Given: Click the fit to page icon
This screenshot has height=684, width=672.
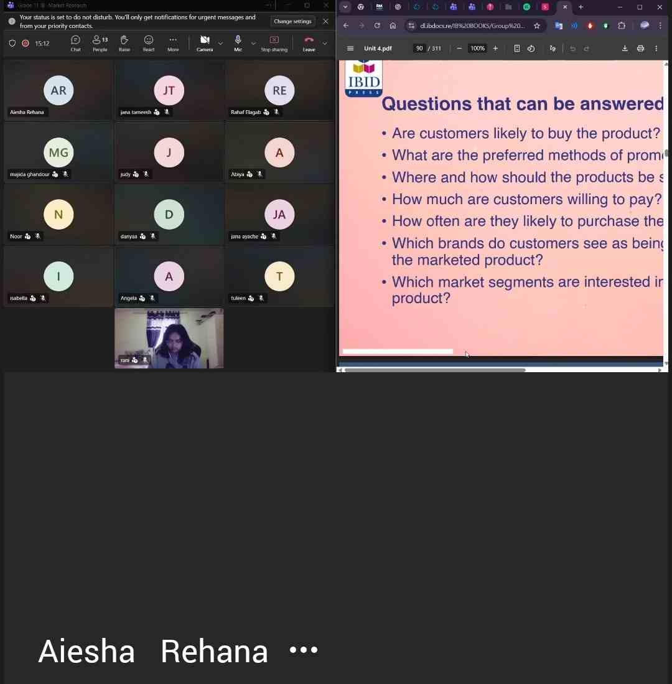Looking at the screenshot, I should click(x=516, y=49).
